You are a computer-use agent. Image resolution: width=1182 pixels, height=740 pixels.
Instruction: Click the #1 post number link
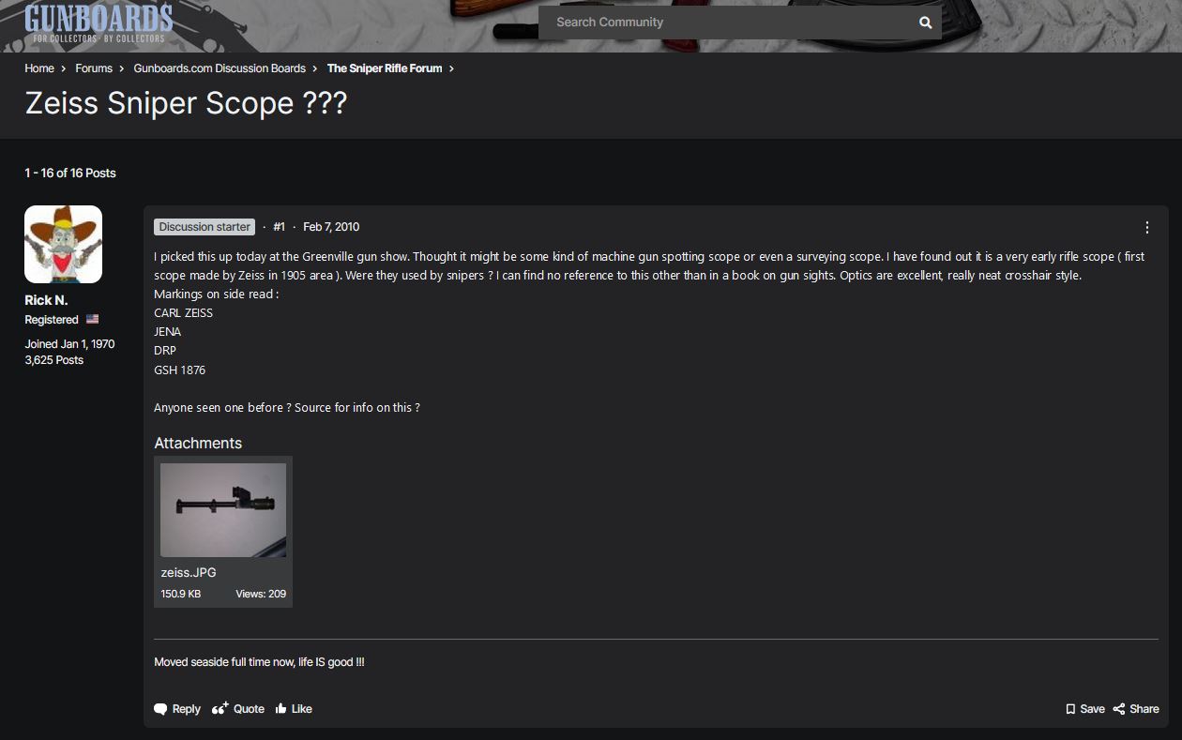point(279,227)
